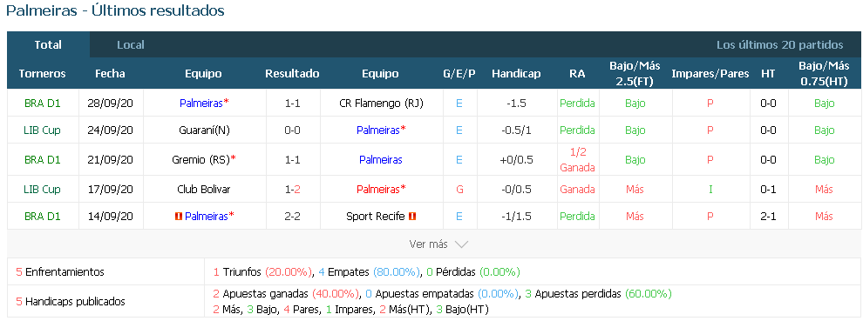Click red Palmeiras name on 17/09/20 row
This screenshot has height=321, width=863.
click(380, 190)
